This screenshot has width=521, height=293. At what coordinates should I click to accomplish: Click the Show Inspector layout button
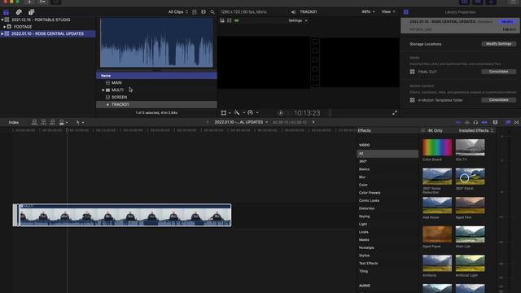click(x=491, y=2)
